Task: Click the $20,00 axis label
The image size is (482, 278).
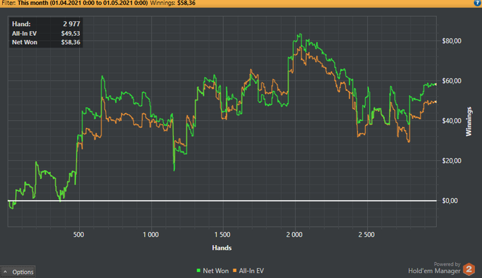Action: [x=452, y=161]
